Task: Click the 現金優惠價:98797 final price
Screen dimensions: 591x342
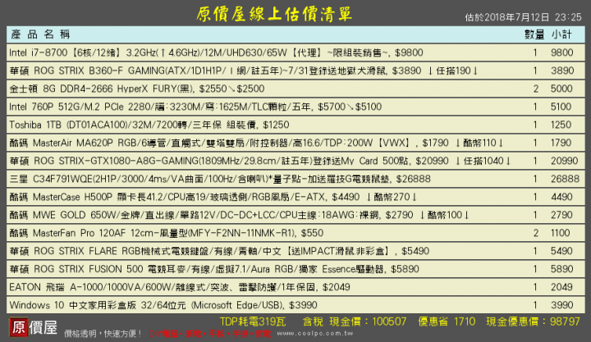Action: pos(533,321)
